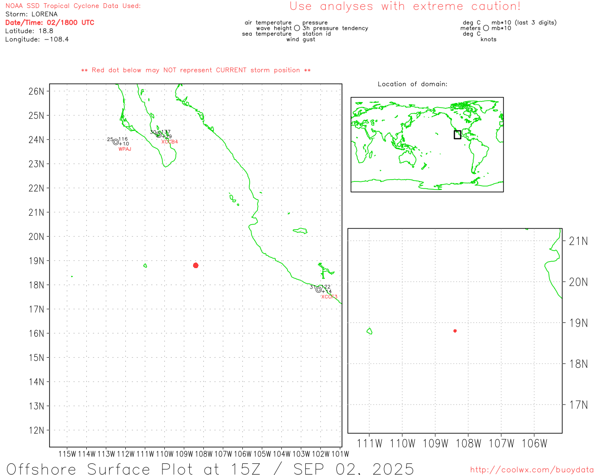Viewport: 594px width, 475px height.
Task: Click the 'Date/Time: 02/1800 UTC' text
Action: (50, 22)
